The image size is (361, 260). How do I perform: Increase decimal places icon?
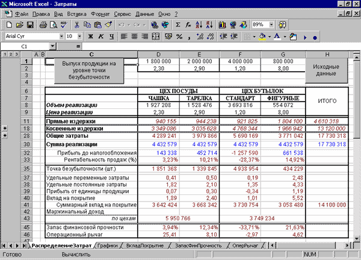[200, 37]
